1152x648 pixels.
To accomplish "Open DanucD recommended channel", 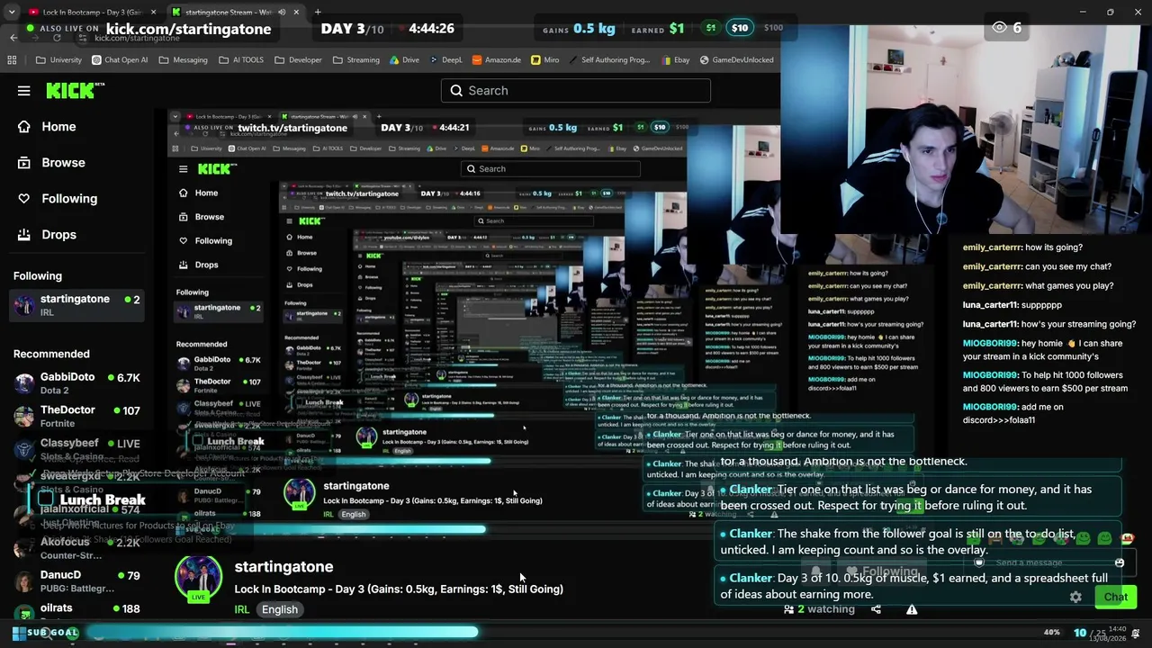I will 76,580.
